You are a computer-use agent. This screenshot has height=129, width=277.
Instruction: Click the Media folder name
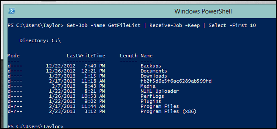click(148, 86)
